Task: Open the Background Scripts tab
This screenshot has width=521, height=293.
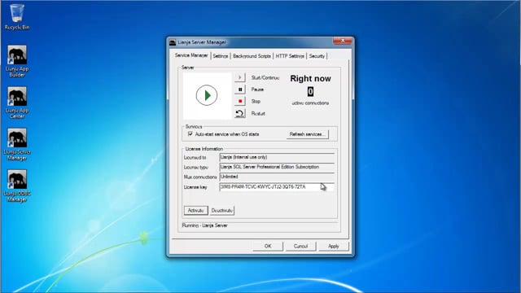Action: pyautogui.click(x=252, y=56)
